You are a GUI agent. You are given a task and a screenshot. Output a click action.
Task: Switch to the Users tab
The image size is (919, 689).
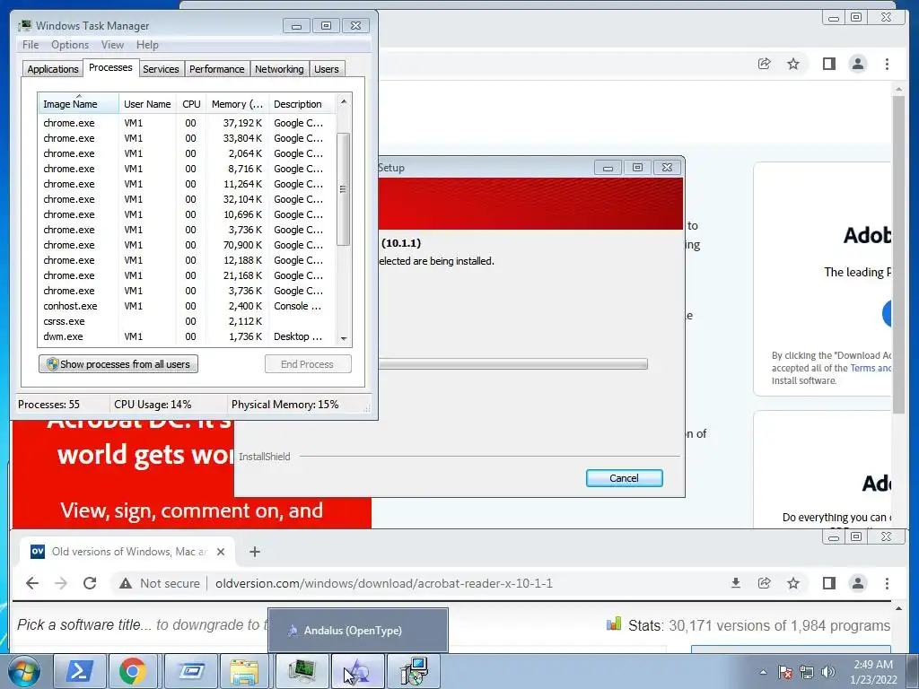pyautogui.click(x=327, y=69)
